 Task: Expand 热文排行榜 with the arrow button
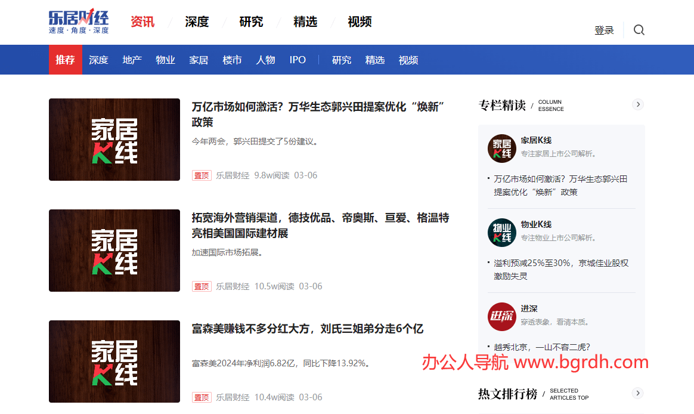point(638,393)
